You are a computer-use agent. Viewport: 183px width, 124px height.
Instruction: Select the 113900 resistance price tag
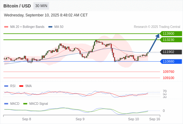171,33
